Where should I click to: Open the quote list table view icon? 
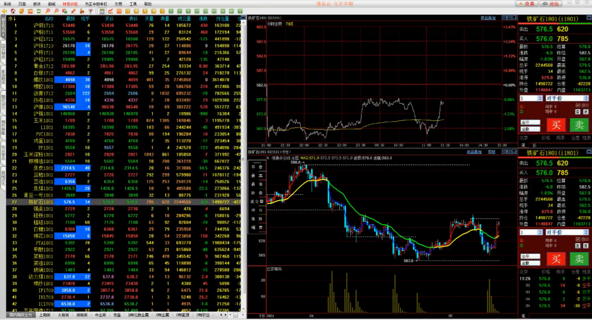tap(101, 11)
